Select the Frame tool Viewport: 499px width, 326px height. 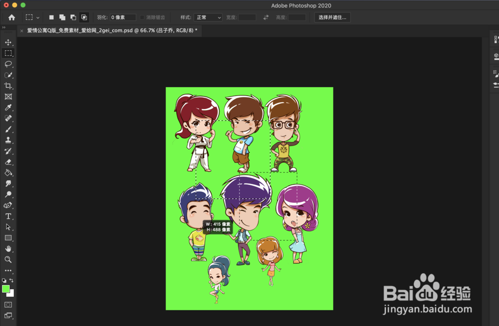click(x=8, y=97)
